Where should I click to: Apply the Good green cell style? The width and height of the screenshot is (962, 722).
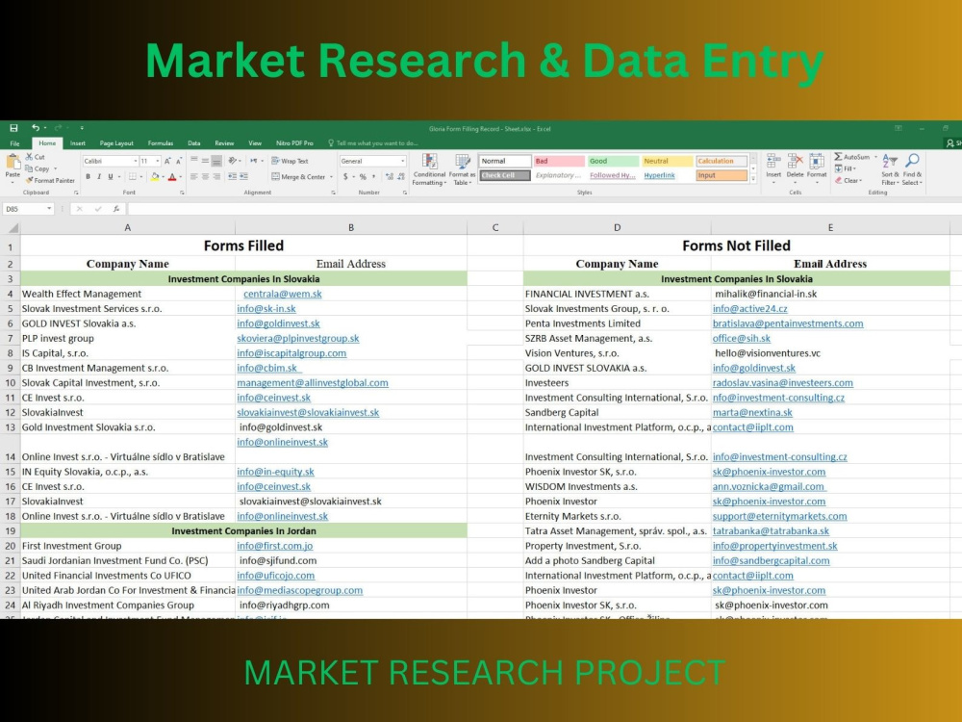[x=612, y=161]
